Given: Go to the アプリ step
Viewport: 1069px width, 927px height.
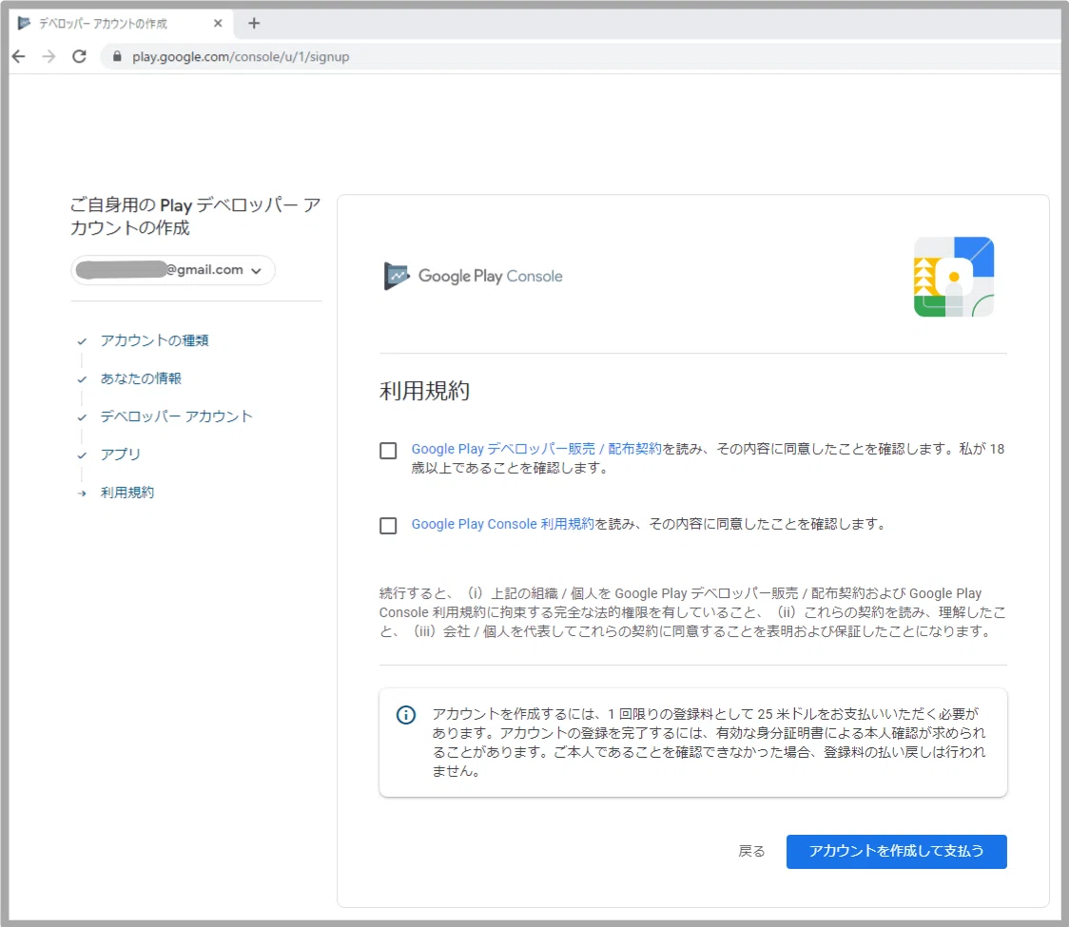Looking at the screenshot, I should click(121, 454).
